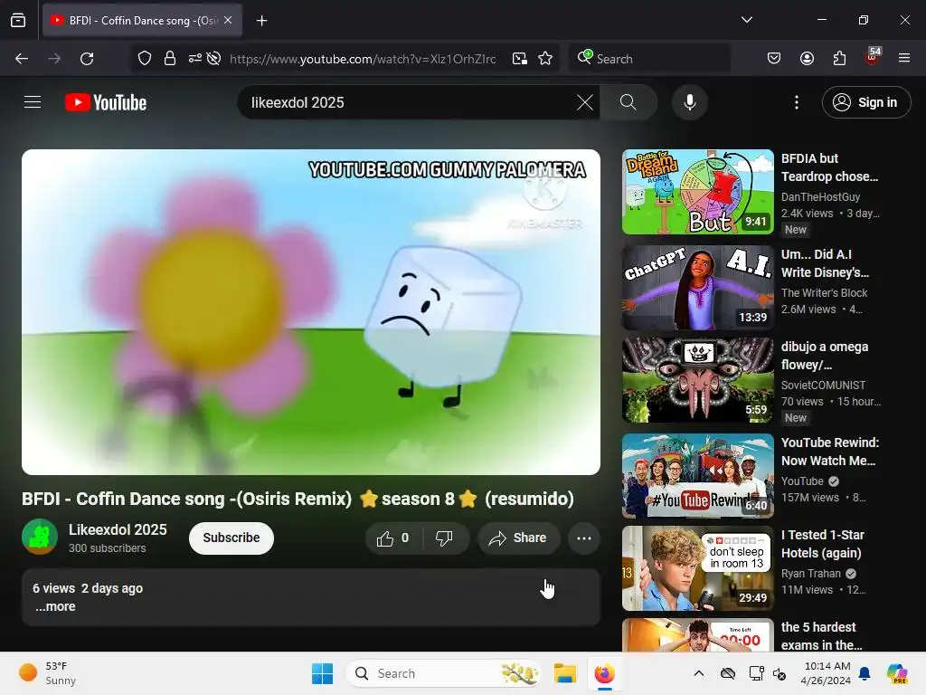Dislike this video
The width and height of the screenshot is (926, 695).
pyautogui.click(x=444, y=538)
